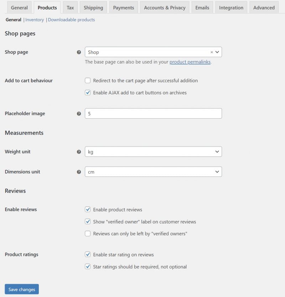Screen dimensions: 285x297
Task: Switch to the Shipping tab
Action: click(93, 7)
